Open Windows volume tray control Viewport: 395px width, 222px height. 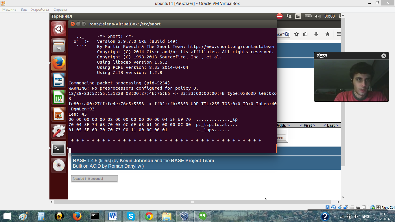[x=356, y=217]
